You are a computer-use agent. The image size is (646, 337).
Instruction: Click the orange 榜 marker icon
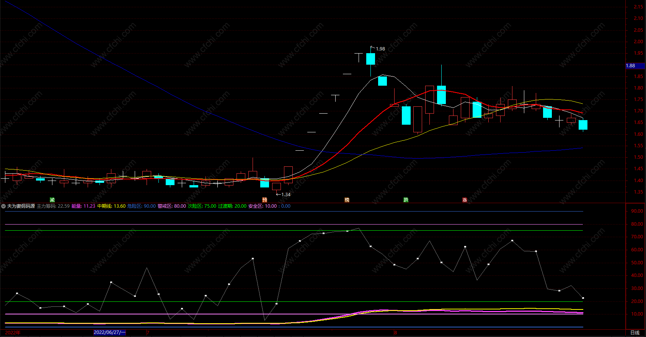(347, 200)
